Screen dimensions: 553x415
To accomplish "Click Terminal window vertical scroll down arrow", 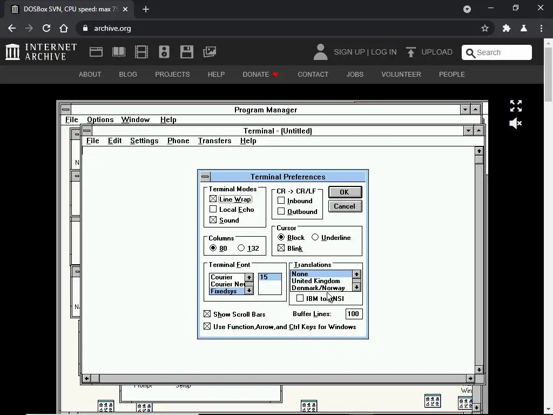I will click(x=479, y=370).
